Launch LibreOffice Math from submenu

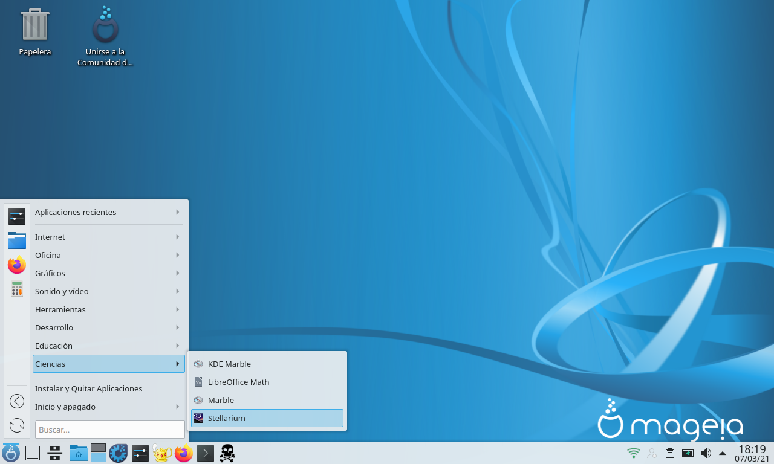[x=267, y=382]
